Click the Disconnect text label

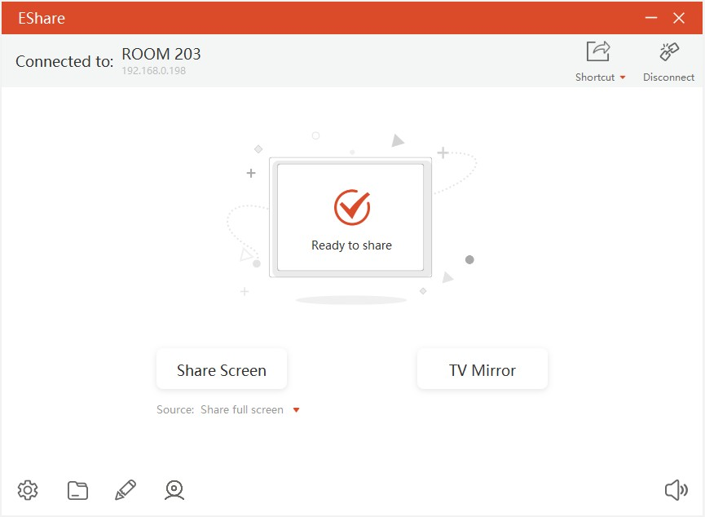pos(668,77)
